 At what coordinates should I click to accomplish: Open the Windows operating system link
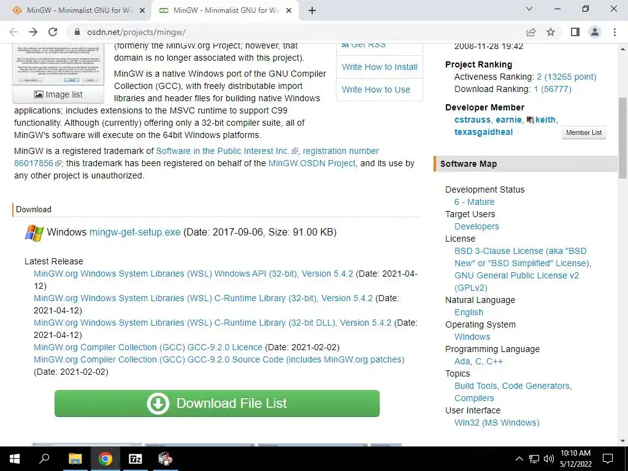coord(472,337)
